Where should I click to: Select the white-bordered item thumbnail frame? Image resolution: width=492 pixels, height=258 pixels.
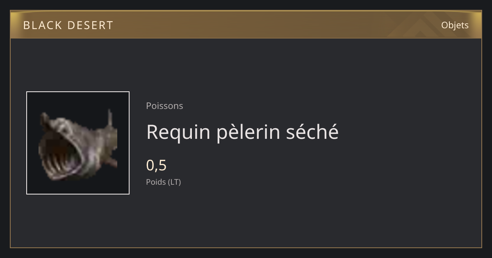(x=78, y=143)
